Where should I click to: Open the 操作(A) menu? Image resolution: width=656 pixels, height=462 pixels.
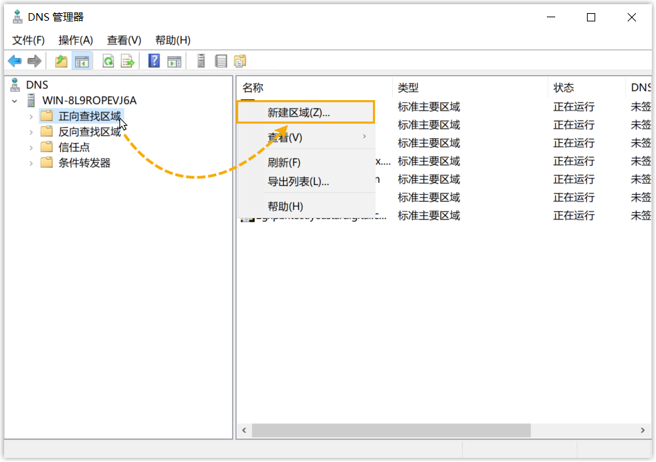coord(75,40)
